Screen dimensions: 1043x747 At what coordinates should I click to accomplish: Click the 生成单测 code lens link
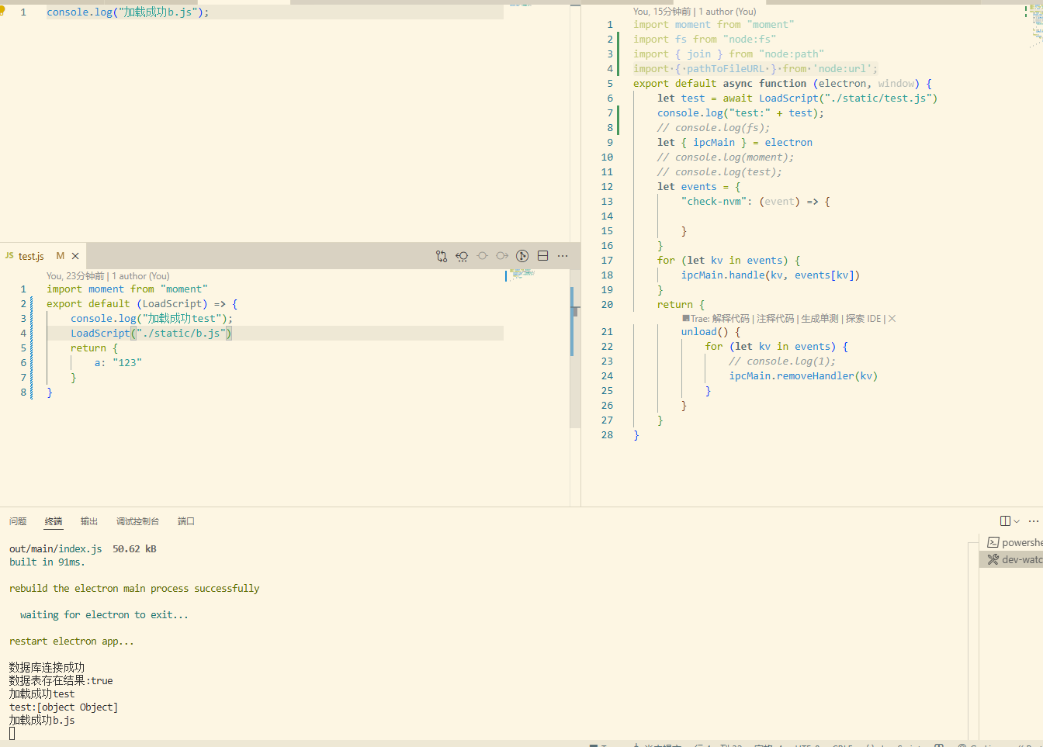click(819, 319)
